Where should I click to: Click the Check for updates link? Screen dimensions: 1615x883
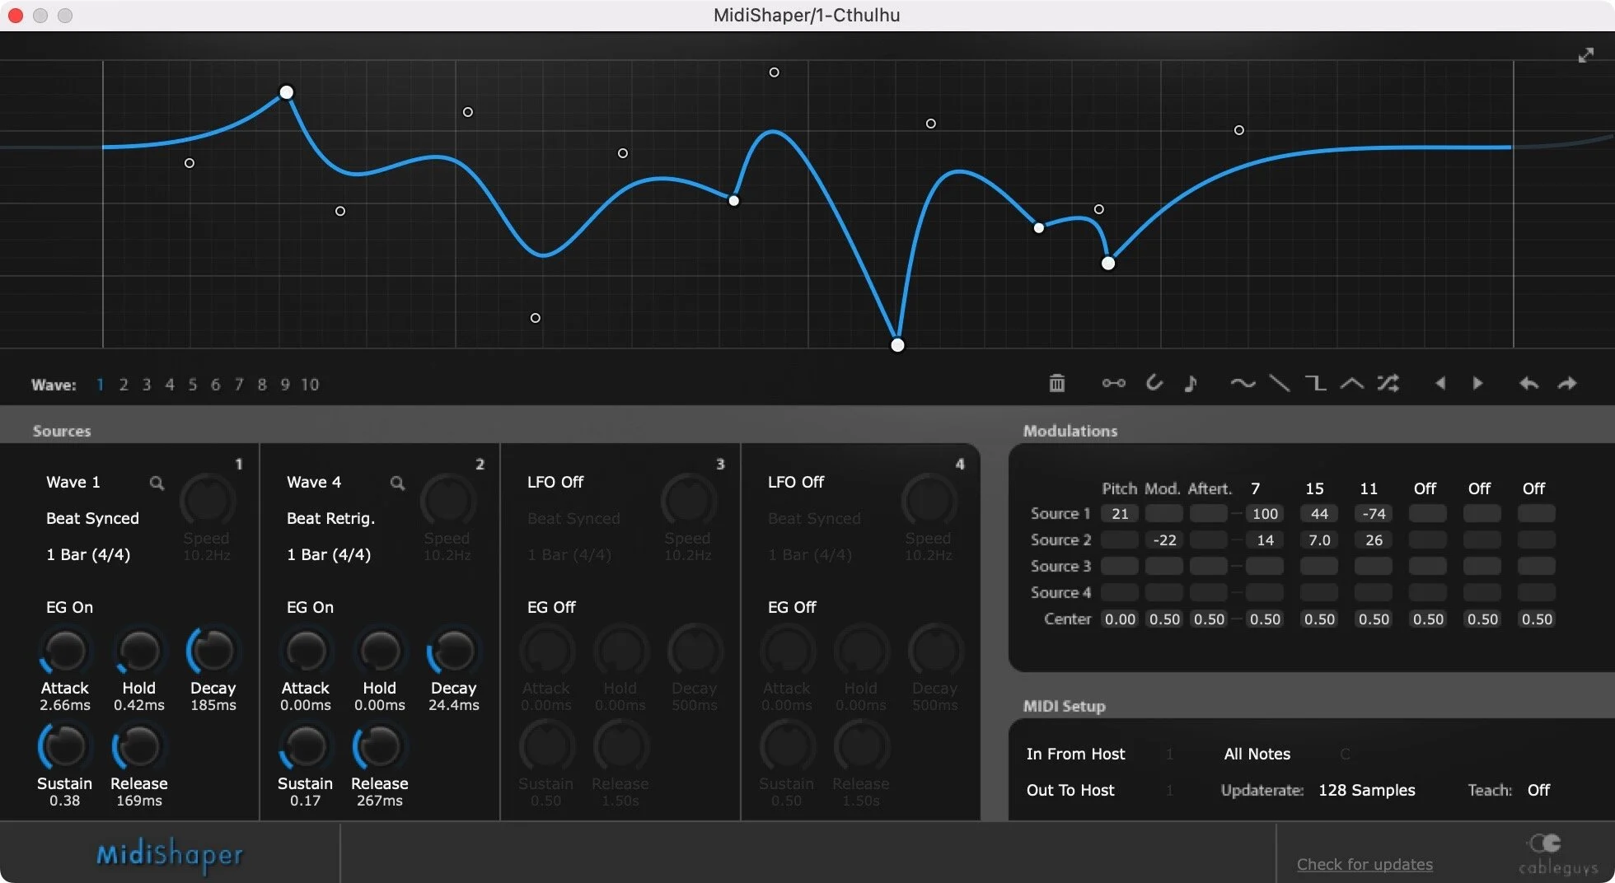point(1365,864)
